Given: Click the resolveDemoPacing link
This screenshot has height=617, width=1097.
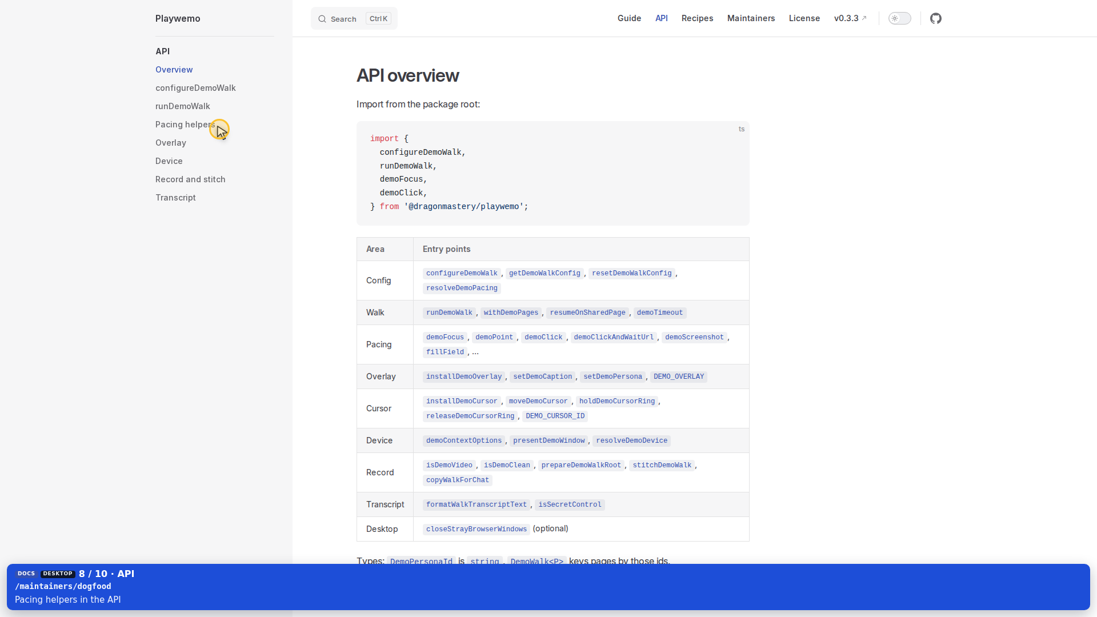Looking at the screenshot, I should point(462,288).
